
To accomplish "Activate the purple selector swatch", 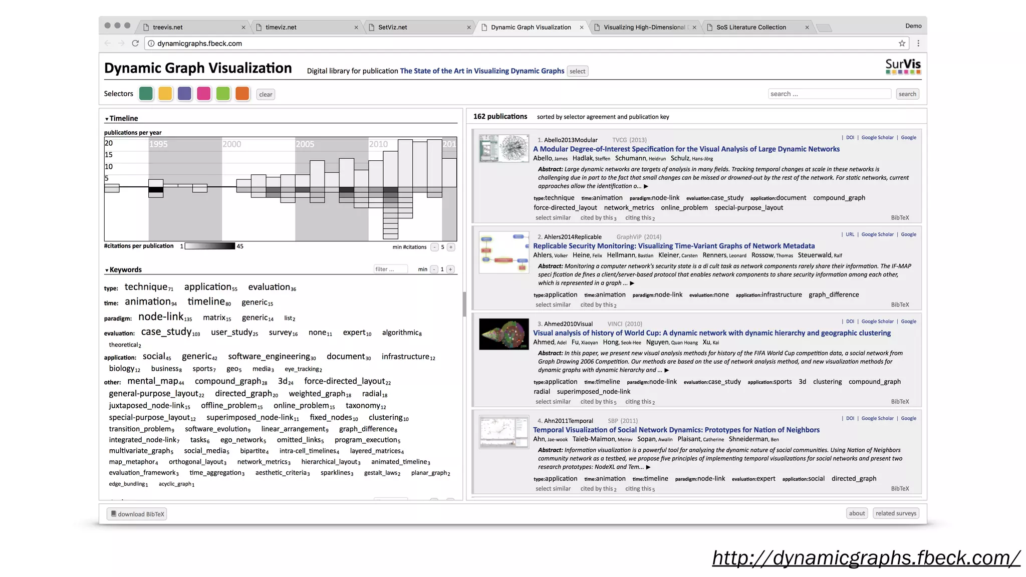I will click(x=184, y=94).
